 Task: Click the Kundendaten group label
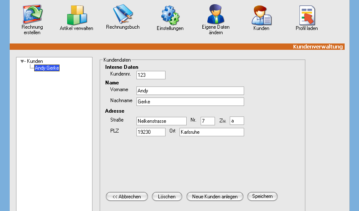[x=117, y=60]
